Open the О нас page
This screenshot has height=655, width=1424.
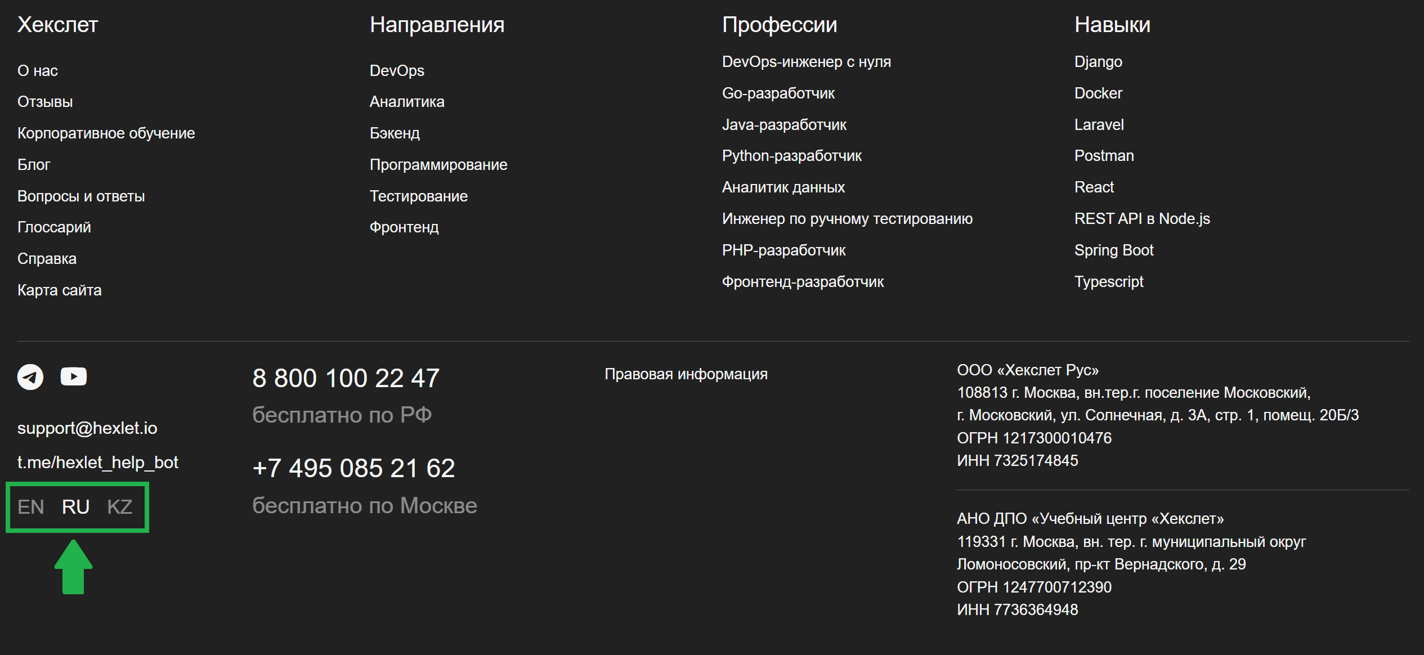click(38, 71)
